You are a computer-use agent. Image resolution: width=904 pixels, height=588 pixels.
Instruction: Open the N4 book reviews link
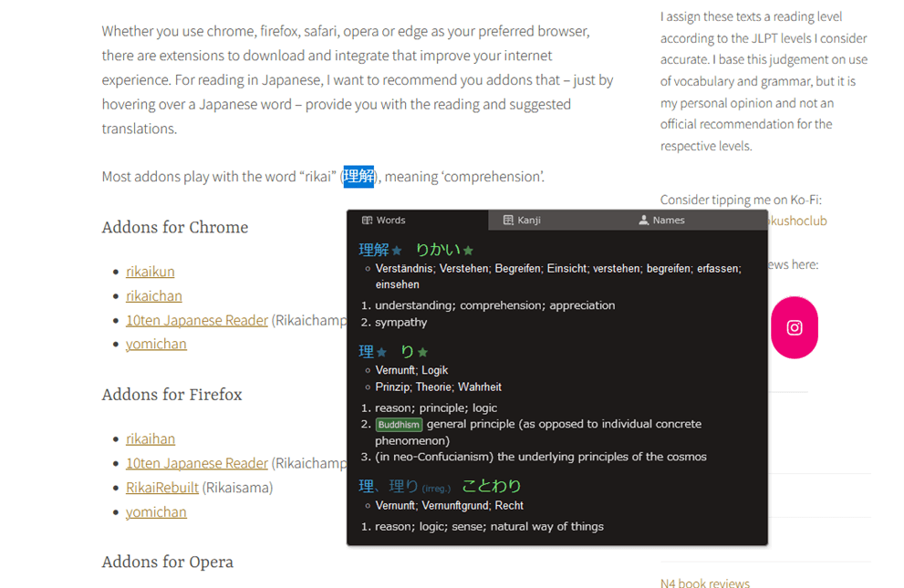(x=704, y=583)
